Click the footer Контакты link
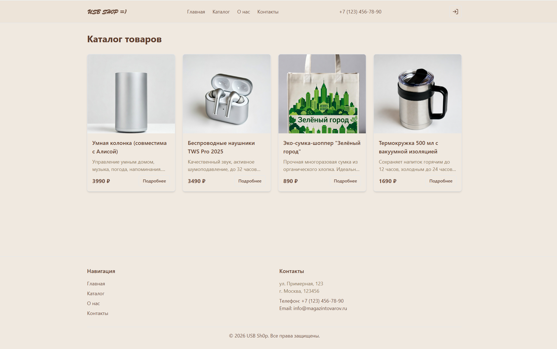This screenshot has width=557, height=349. point(98,313)
